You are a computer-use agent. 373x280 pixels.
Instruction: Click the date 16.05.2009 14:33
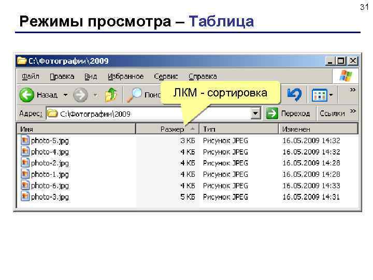311,186
